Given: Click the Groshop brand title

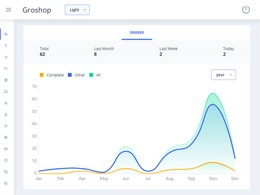Looking at the screenshot, I should pos(37,10).
